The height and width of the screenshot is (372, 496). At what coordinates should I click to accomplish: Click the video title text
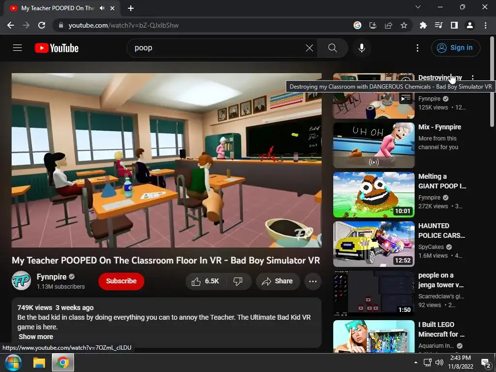166,260
